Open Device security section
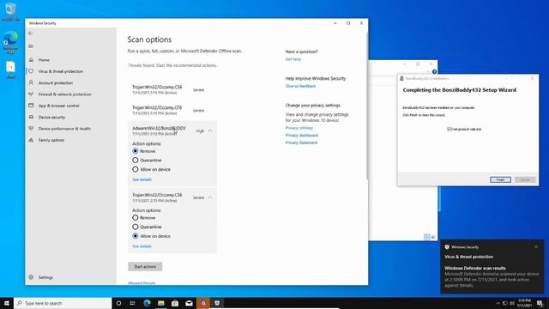Image resolution: width=549 pixels, height=309 pixels. click(x=51, y=117)
